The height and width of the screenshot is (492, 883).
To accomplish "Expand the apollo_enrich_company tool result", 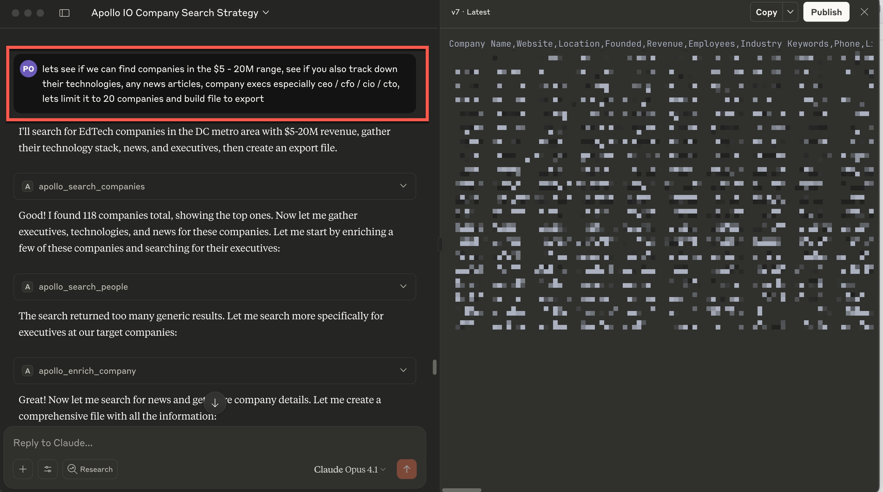I will pyautogui.click(x=403, y=370).
